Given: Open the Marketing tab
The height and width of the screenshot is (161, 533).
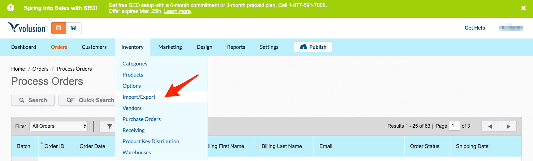Looking at the screenshot, I should (170, 47).
